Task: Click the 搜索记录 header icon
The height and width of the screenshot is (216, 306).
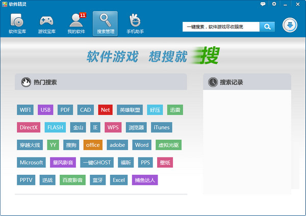Action: (x=212, y=82)
